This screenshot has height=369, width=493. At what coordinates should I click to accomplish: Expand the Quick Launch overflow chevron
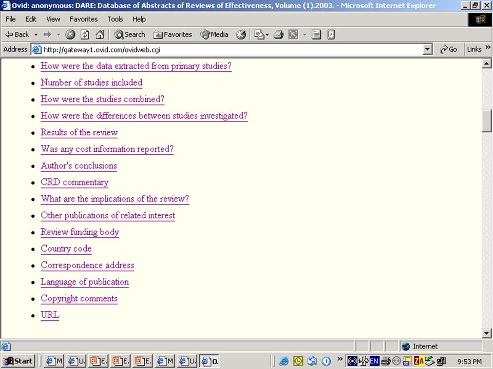pyautogui.click(x=339, y=359)
